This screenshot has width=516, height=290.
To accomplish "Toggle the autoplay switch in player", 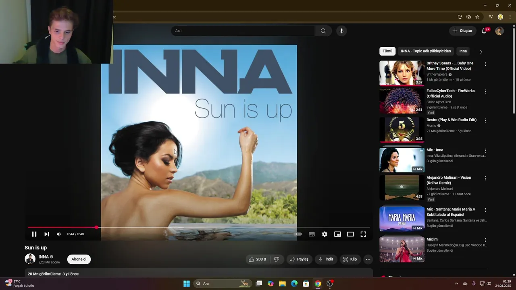I will point(298,234).
